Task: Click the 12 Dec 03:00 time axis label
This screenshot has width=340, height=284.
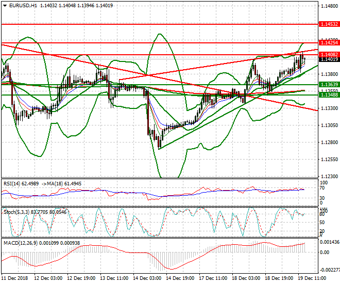Action: (48, 278)
